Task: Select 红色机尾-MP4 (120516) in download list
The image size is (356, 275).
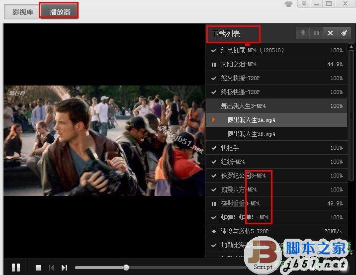Action: click(276, 50)
